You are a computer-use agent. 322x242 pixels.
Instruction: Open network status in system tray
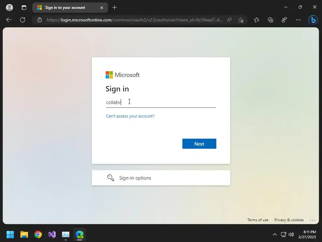click(284, 234)
